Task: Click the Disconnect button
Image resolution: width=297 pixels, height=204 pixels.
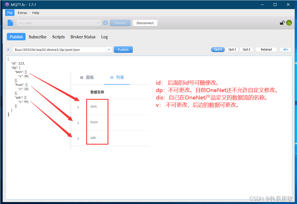Action: [145, 23]
